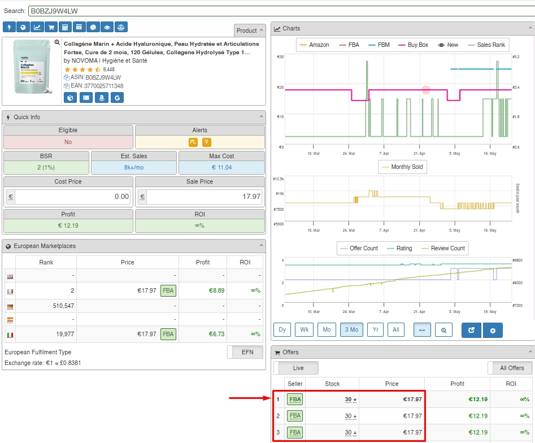Toggle the EFN fulfilment switch
The height and width of the screenshot is (443, 535).
tap(245, 352)
